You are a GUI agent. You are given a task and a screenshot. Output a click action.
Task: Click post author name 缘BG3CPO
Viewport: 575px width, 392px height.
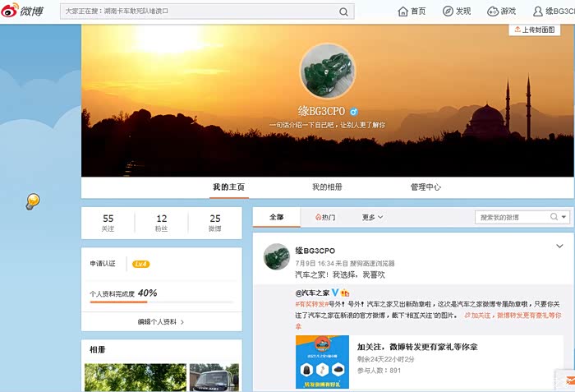click(315, 251)
